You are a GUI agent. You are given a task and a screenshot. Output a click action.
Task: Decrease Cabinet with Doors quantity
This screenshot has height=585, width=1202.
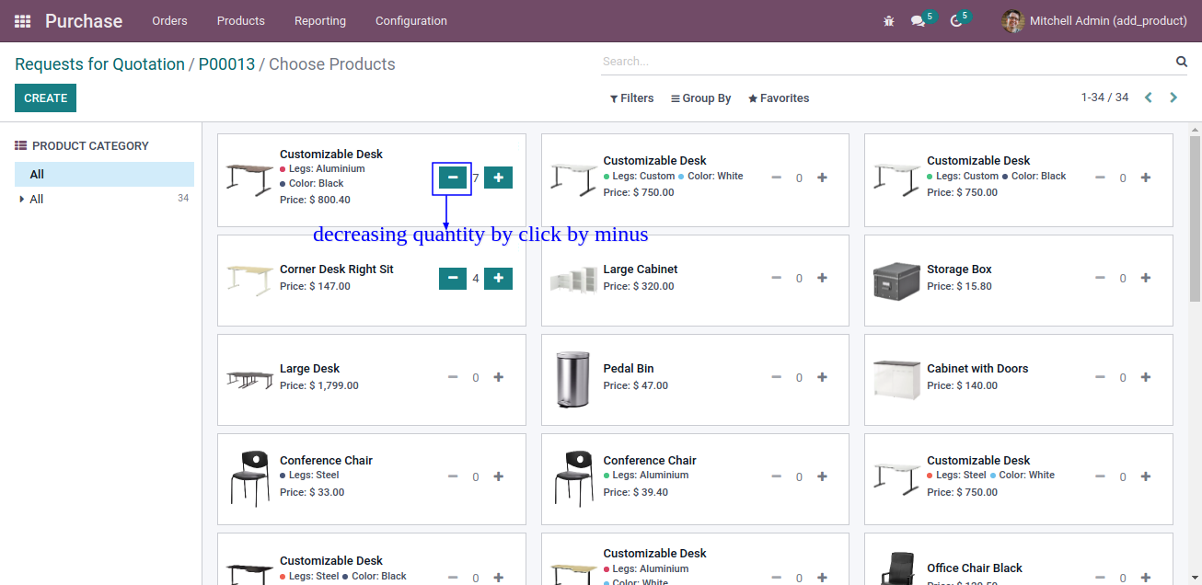pyautogui.click(x=1100, y=377)
